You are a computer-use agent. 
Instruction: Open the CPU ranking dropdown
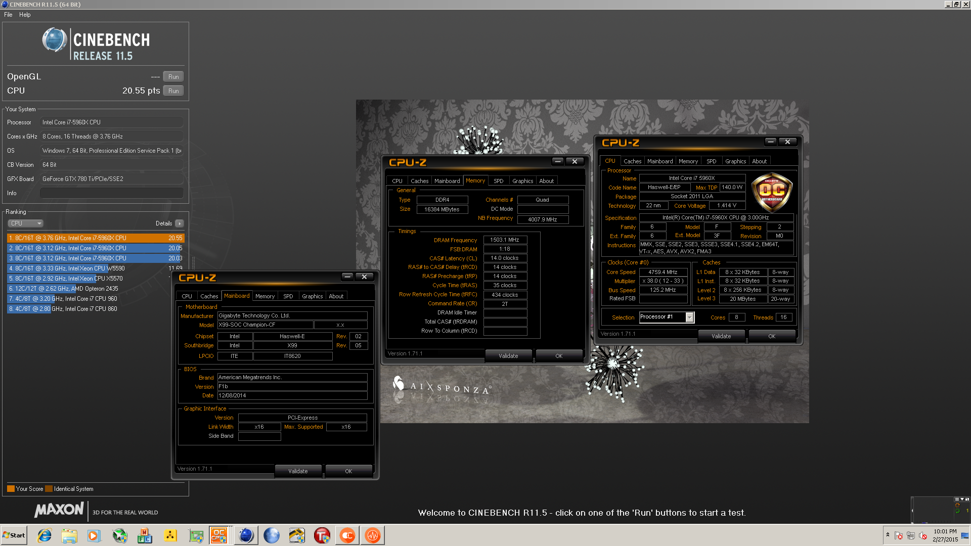point(25,223)
